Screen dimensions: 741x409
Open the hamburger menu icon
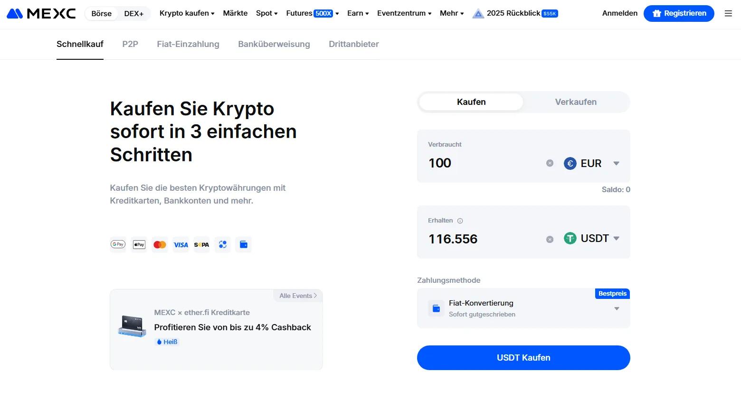[x=728, y=13]
